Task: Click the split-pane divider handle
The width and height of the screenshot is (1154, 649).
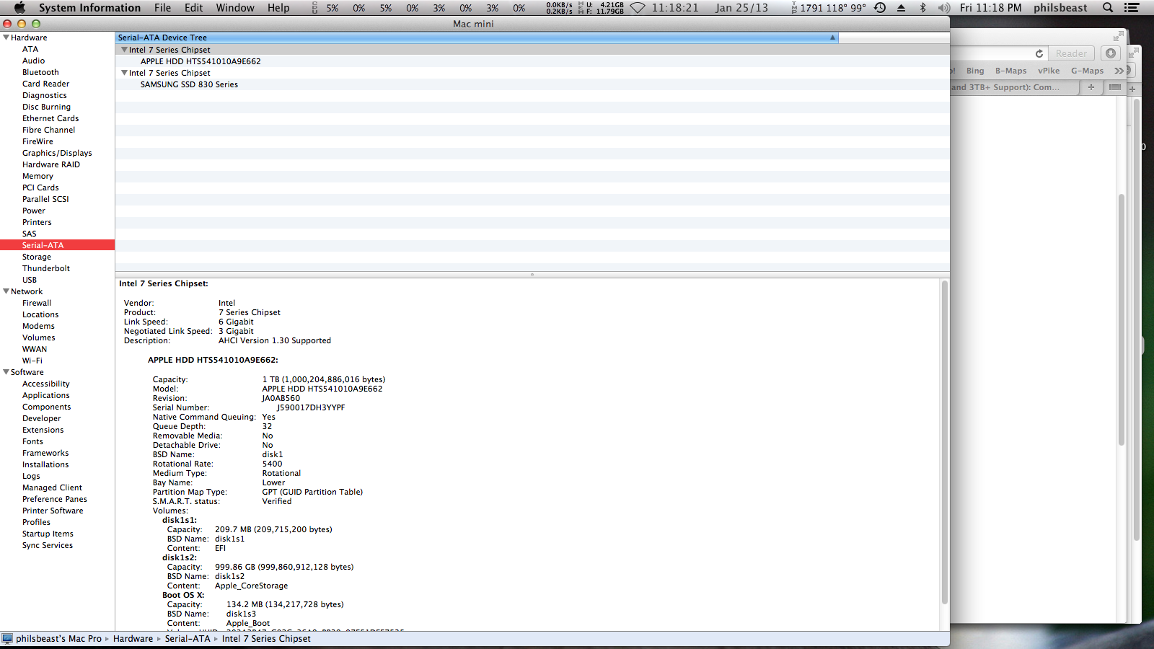Action: (532, 275)
